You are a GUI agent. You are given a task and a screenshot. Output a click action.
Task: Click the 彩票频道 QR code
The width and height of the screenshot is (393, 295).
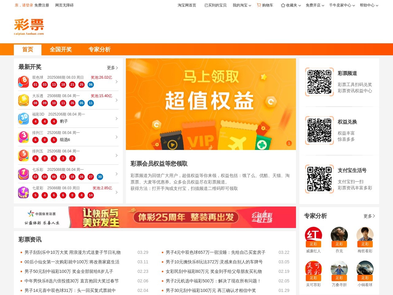(x=319, y=82)
